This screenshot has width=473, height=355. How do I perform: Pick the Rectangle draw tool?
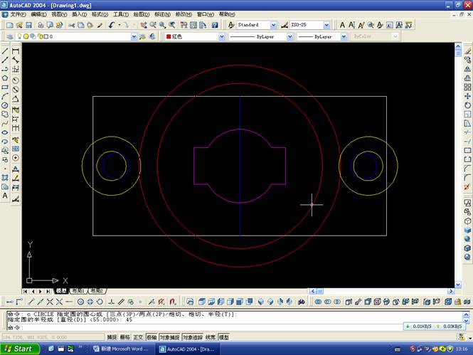5,87
